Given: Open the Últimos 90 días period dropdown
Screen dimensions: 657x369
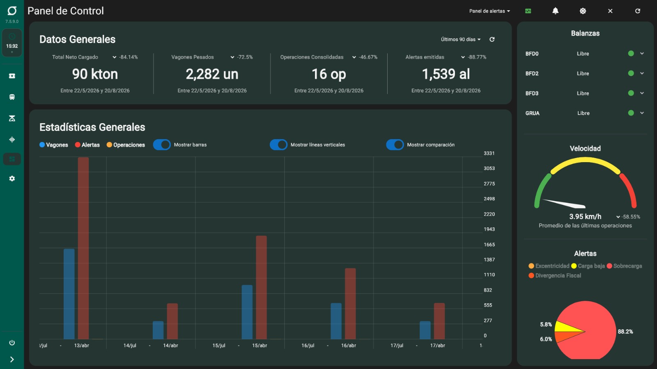Looking at the screenshot, I should (x=461, y=39).
